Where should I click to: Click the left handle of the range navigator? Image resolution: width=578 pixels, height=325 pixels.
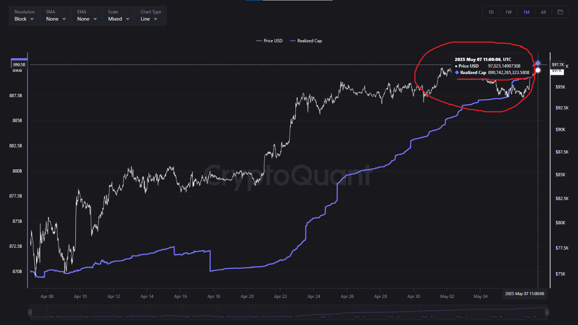click(30, 312)
